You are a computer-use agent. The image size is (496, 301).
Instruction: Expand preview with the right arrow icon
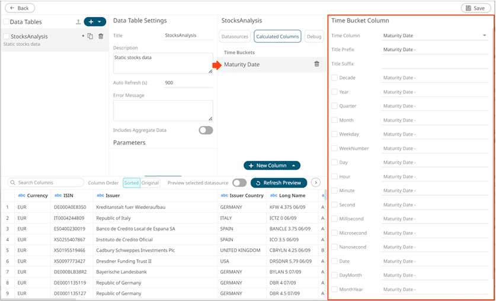click(316, 183)
